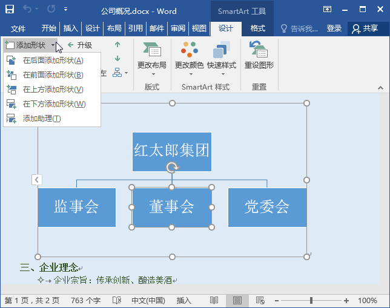Viewport: 390px width, 308px height.
Task: Choose 在前面添加形状(B) menu item
Action: [52, 75]
